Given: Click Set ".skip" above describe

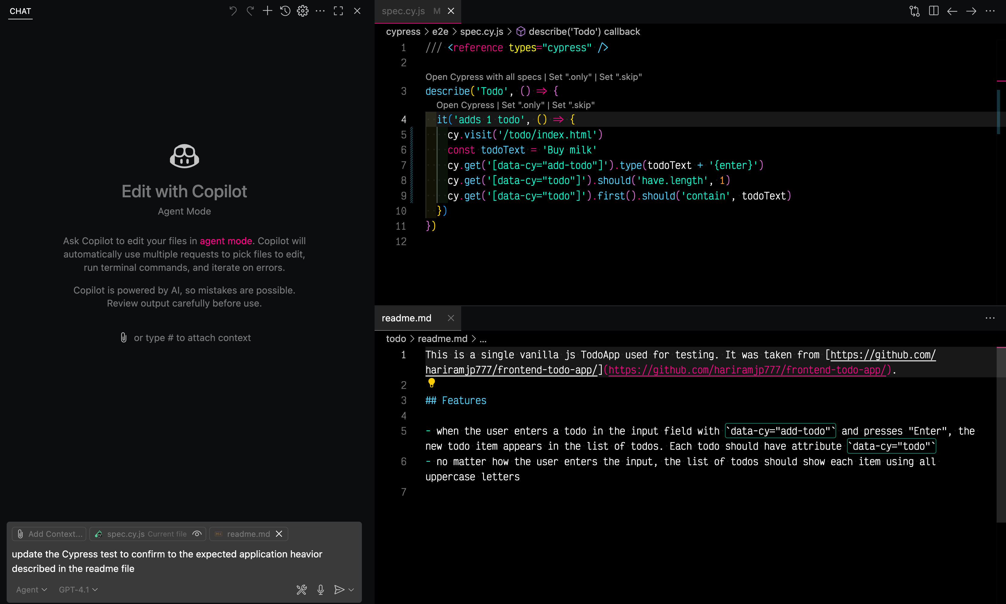Looking at the screenshot, I should point(621,77).
